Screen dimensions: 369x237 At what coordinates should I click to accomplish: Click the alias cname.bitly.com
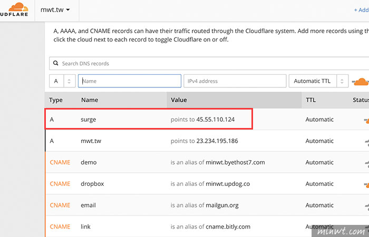(228, 226)
